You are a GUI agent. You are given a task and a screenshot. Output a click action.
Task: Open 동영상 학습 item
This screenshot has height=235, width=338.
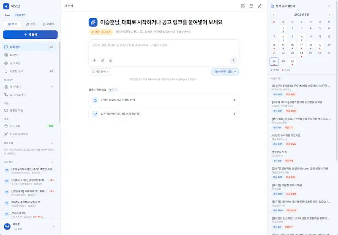29,111
